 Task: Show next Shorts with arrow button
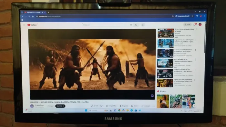click(194, 106)
